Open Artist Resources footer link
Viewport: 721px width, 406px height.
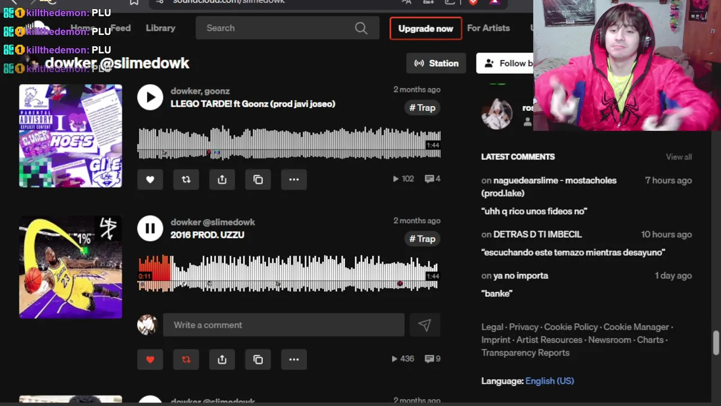(x=549, y=340)
